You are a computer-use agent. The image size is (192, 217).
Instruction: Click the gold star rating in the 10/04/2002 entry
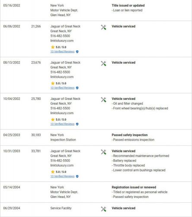tap(53, 119)
